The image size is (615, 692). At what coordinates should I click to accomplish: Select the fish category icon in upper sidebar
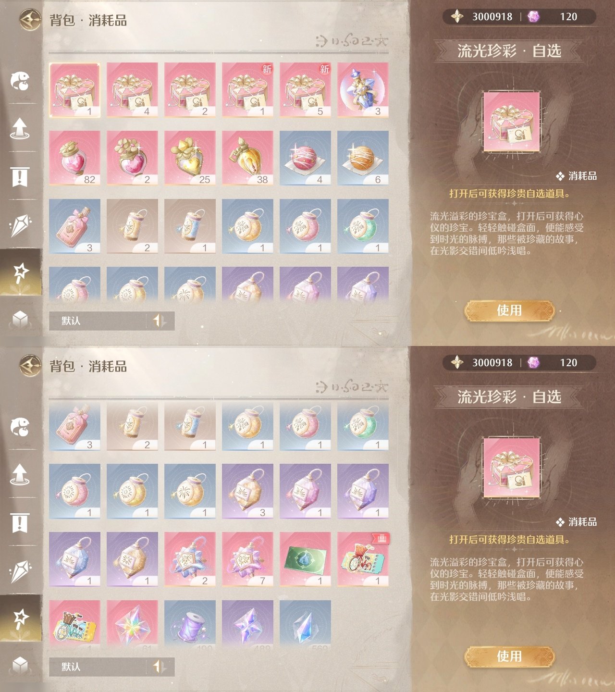click(20, 81)
